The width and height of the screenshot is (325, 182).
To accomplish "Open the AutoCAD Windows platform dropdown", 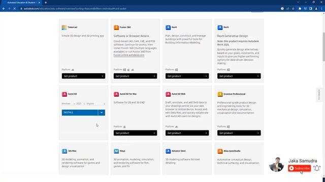I will 68,104.
